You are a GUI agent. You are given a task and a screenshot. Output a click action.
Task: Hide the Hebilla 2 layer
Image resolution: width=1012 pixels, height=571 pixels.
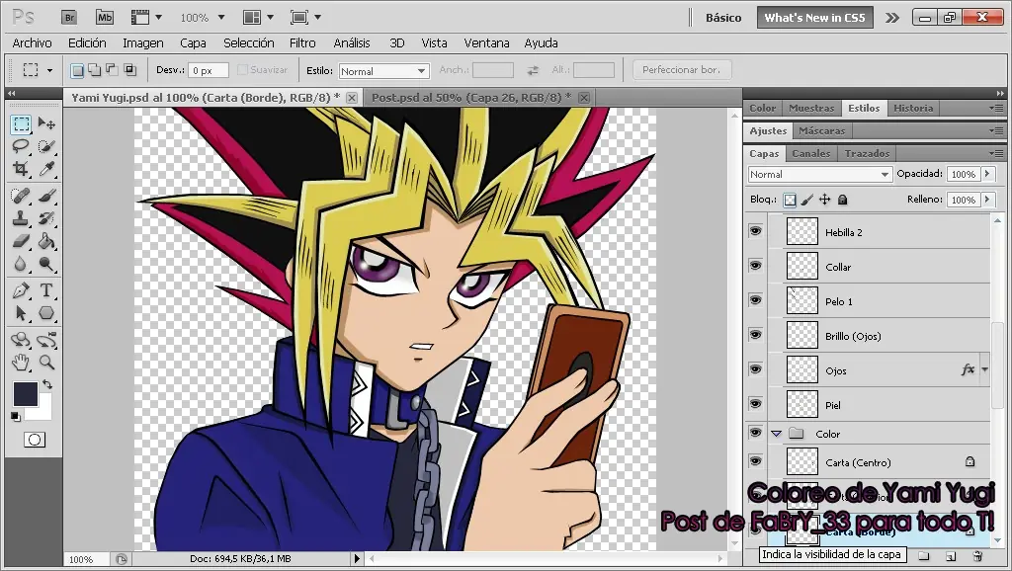click(755, 230)
